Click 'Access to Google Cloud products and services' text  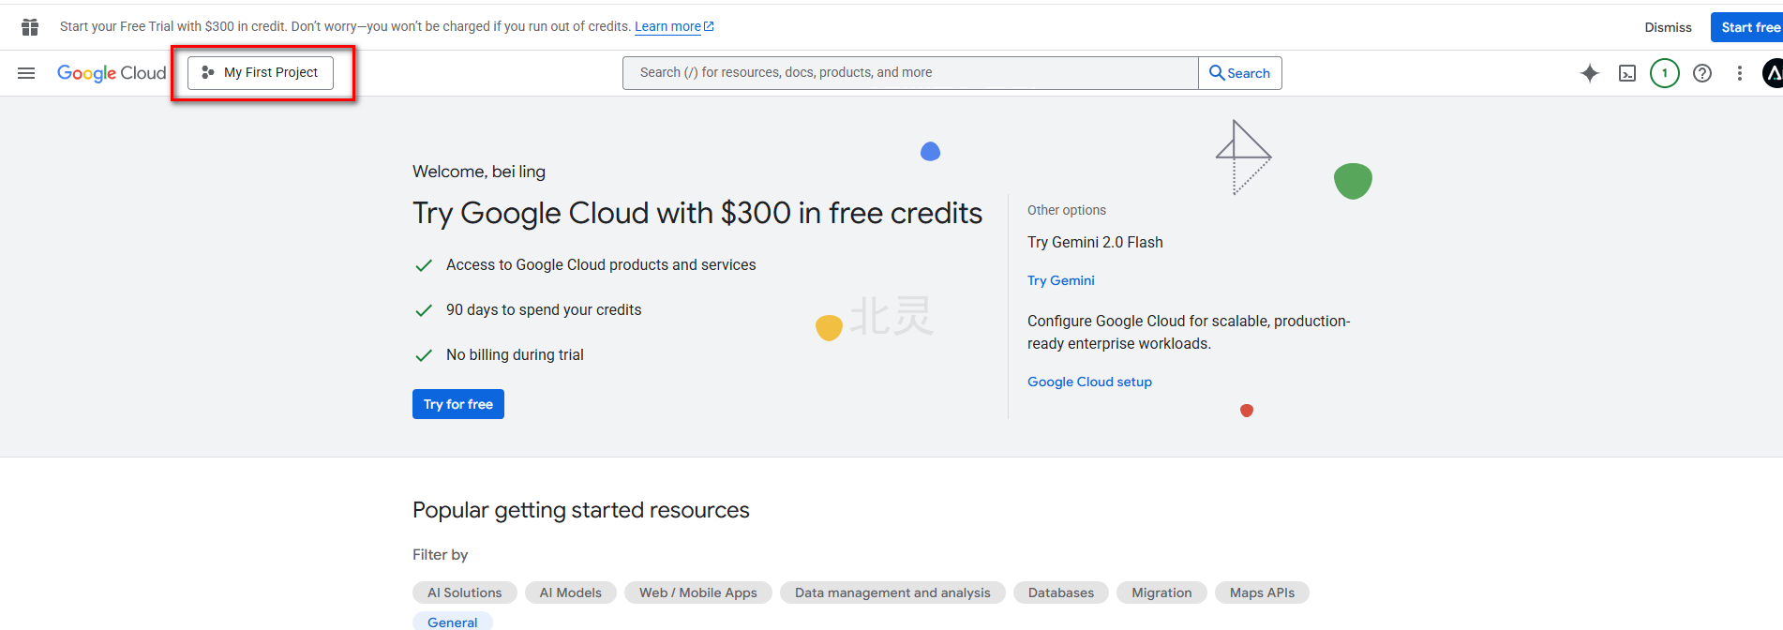pyautogui.click(x=601, y=264)
